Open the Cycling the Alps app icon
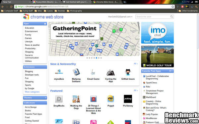Screen dimensions: 199x124 [110, 72]
